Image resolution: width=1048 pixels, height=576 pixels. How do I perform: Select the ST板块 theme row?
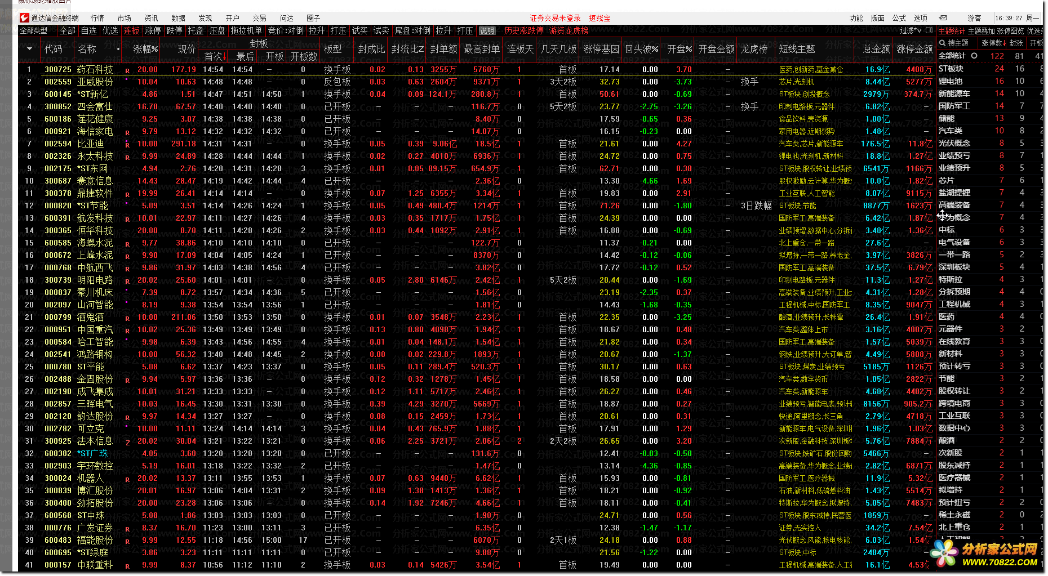click(991, 69)
